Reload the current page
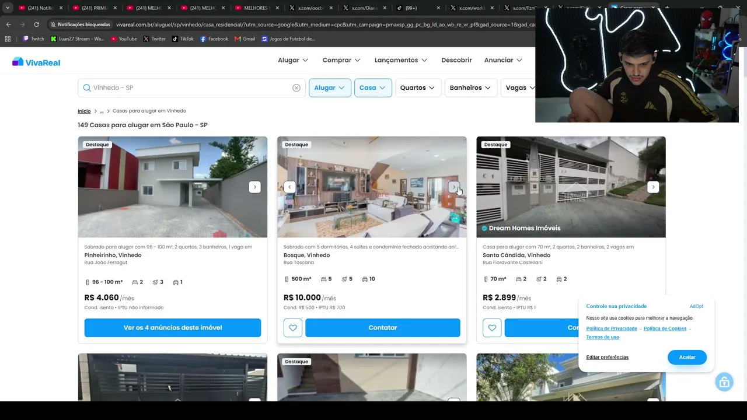Image resolution: width=747 pixels, height=420 pixels. (36, 24)
